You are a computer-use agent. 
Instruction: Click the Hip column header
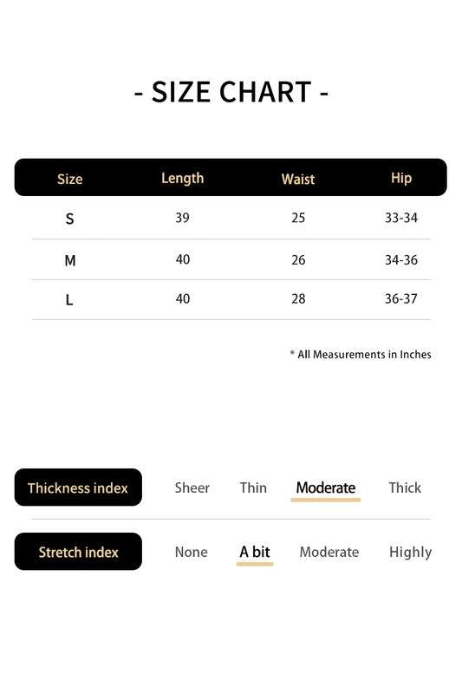pyautogui.click(x=401, y=178)
